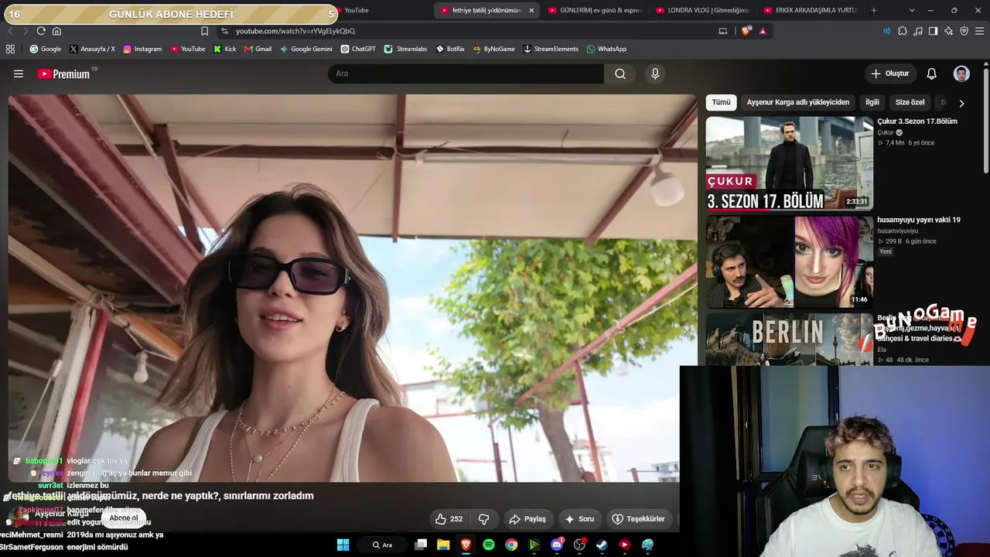Open the Instagram bookmark
This screenshot has height=557, width=990.
pyautogui.click(x=142, y=49)
